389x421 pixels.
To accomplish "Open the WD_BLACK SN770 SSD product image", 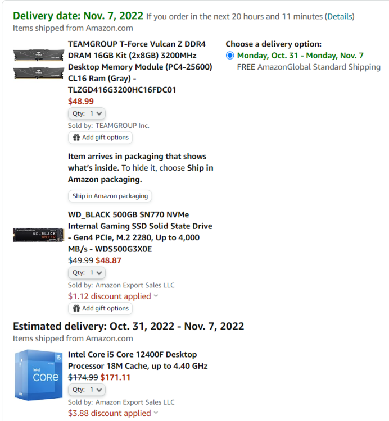I will pos(38,235).
